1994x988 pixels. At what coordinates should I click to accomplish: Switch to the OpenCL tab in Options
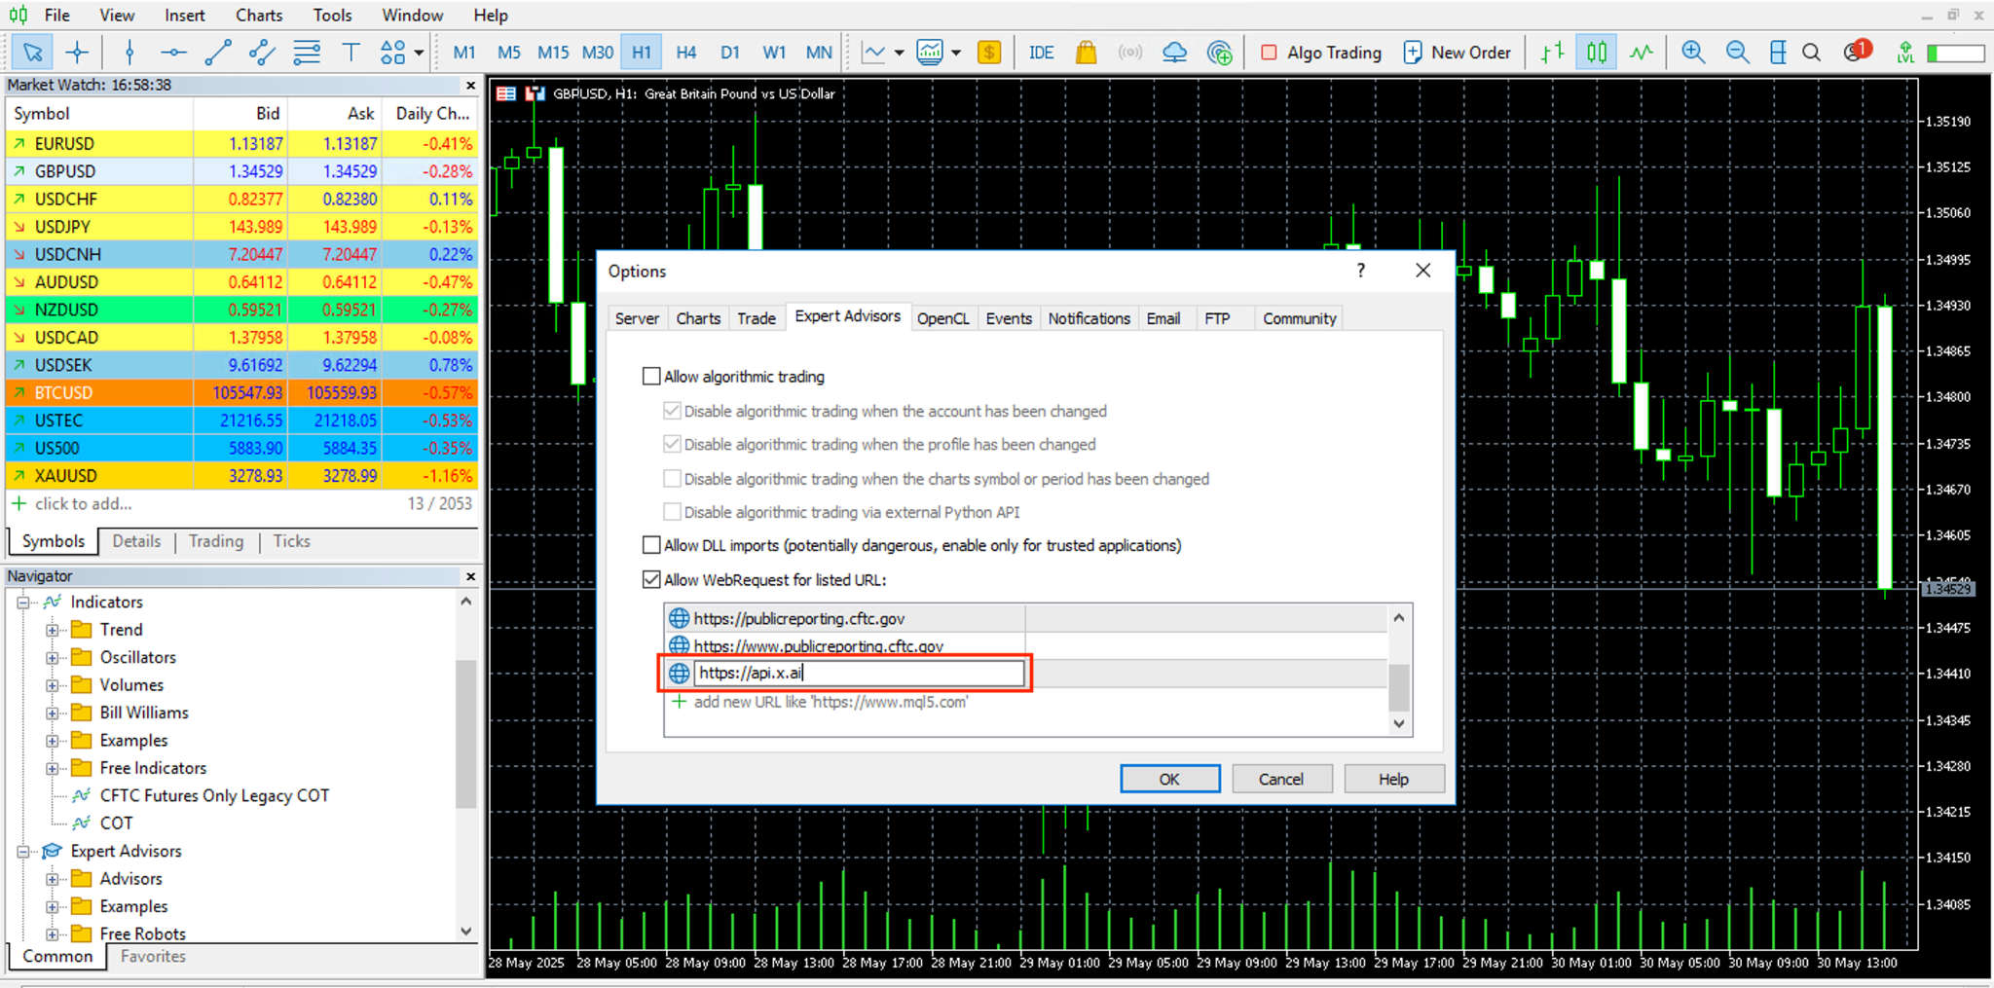click(x=942, y=318)
